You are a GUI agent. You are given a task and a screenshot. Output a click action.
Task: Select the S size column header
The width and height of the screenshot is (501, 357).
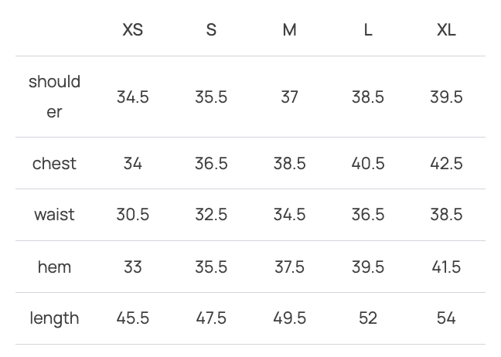[211, 30]
